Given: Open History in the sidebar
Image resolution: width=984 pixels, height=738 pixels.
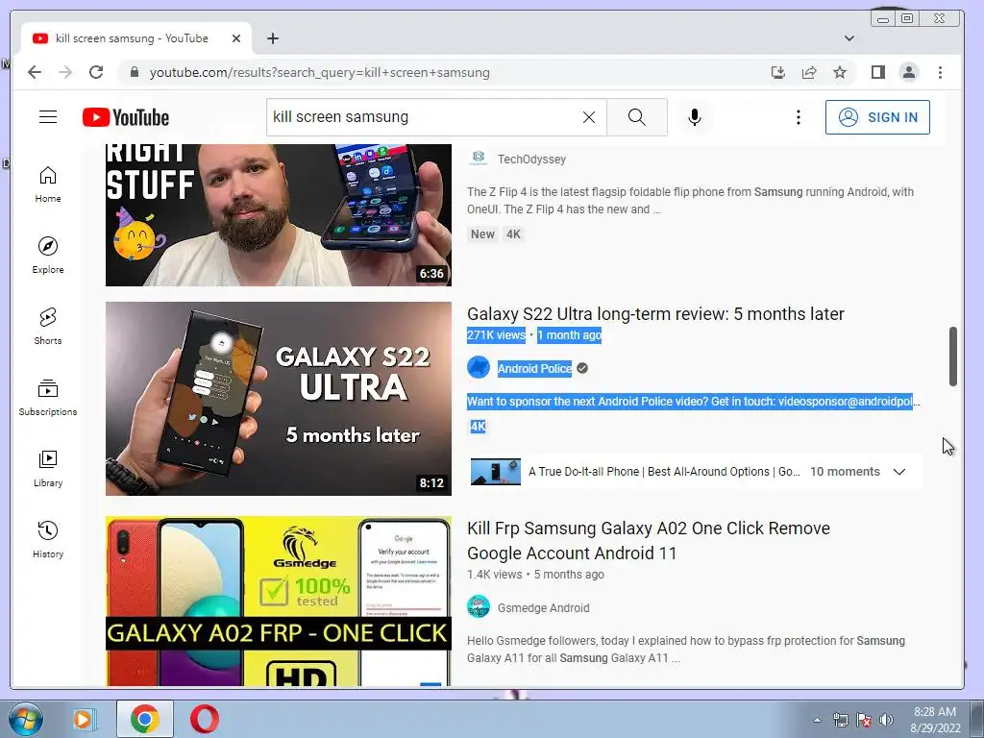Looking at the screenshot, I should [x=48, y=540].
